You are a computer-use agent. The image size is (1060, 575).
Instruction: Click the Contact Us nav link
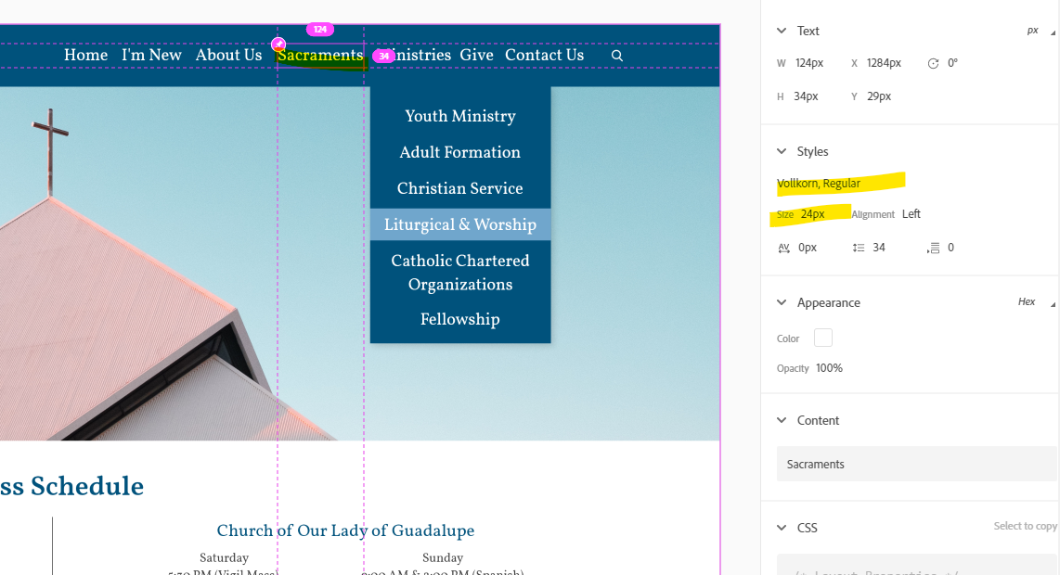(544, 56)
